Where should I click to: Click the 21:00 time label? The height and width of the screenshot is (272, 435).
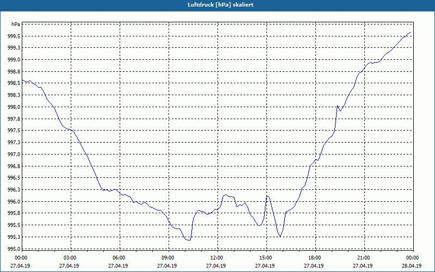(364, 258)
